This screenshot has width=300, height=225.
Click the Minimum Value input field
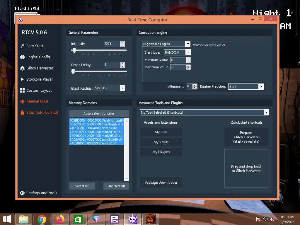(x=178, y=60)
